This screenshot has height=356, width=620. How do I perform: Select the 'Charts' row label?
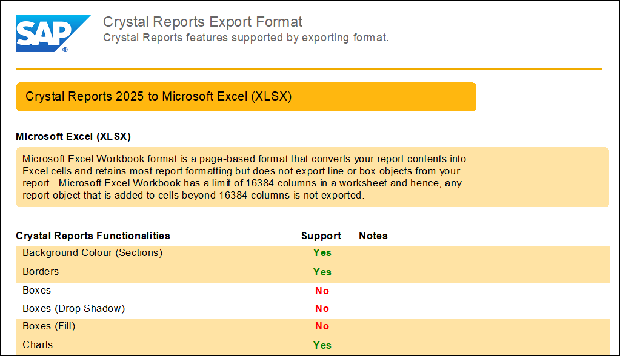[x=38, y=344]
